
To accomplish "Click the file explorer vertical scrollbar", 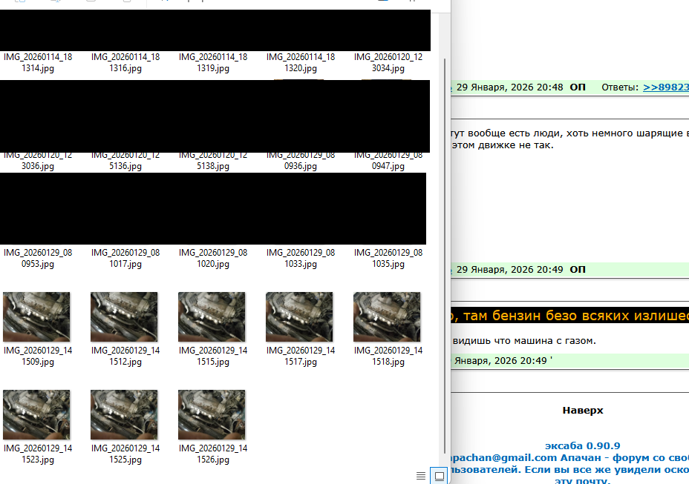I will coord(445,222).
